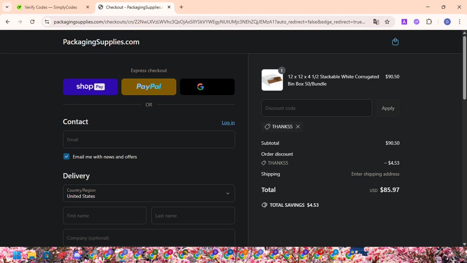467x263 pixels.
Task: Click the Subtotal $90.50 value
Action: coord(392,143)
